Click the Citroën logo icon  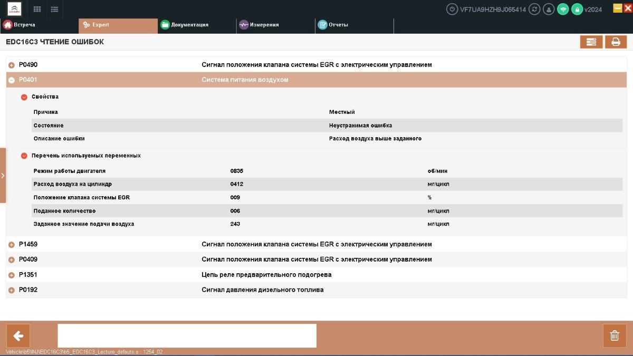click(x=14, y=9)
